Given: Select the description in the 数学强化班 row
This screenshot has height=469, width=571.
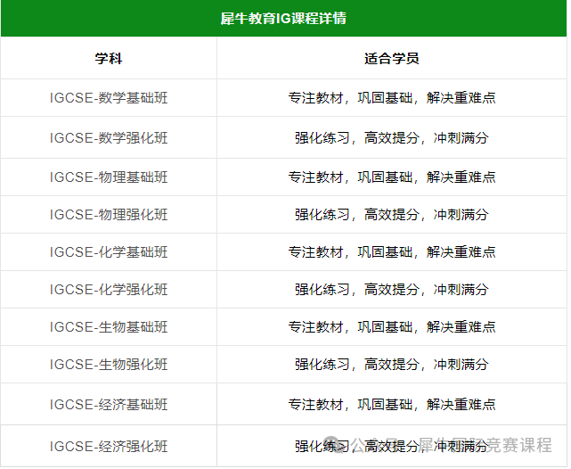Looking at the screenshot, I should pyautogui.click(x=392, y=137).
